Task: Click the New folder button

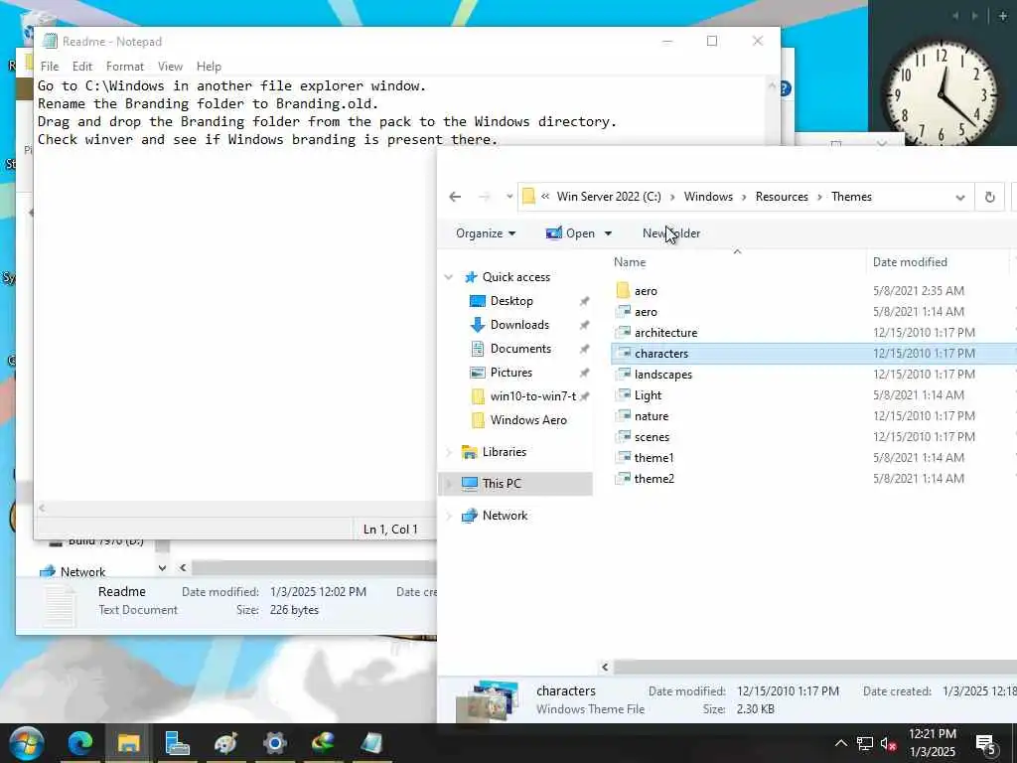Action: click(671, 233)
